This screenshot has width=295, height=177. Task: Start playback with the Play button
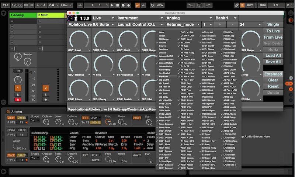112,5
